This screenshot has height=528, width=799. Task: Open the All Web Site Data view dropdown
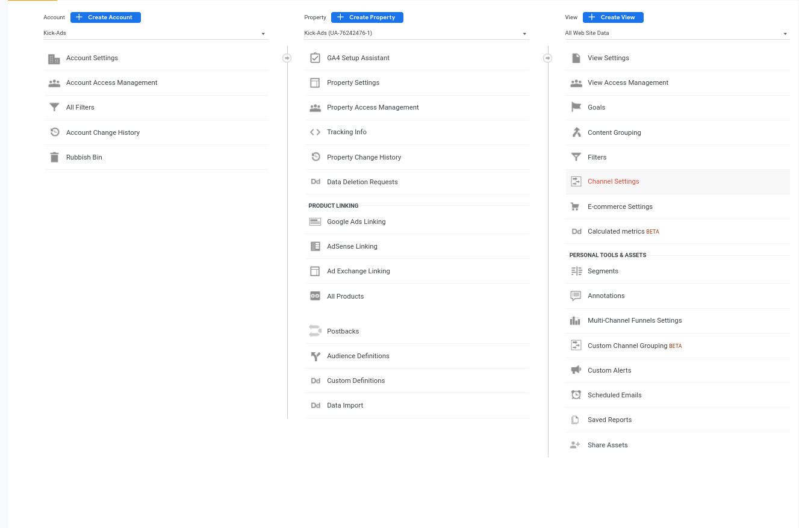[677, 33]
